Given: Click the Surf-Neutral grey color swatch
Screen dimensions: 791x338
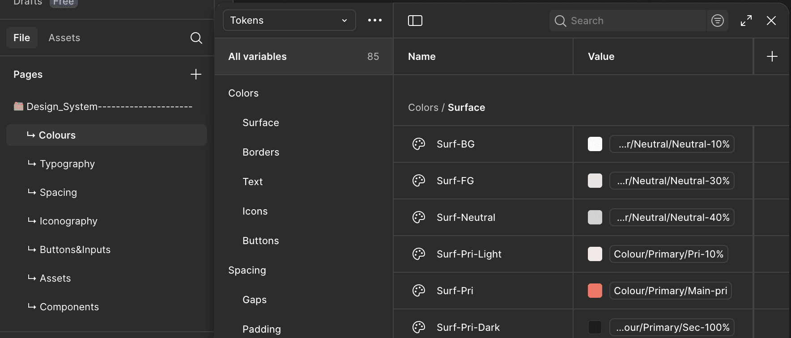Looking at the screenshot, I should (595, 217).
